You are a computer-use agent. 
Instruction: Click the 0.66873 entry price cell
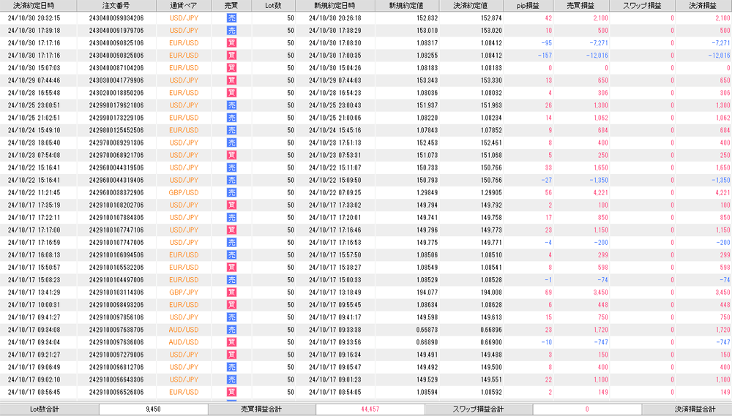[x=427, y=330]
